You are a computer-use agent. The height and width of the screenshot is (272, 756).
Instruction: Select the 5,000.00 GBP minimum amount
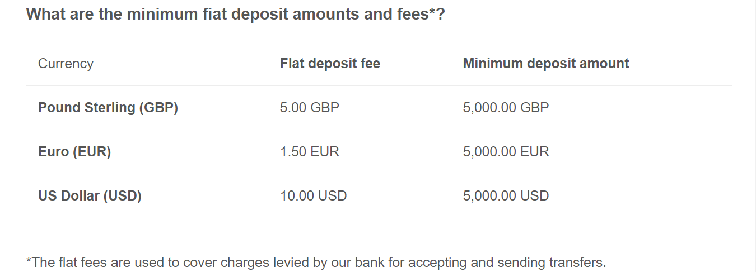(x=506, y=108)
